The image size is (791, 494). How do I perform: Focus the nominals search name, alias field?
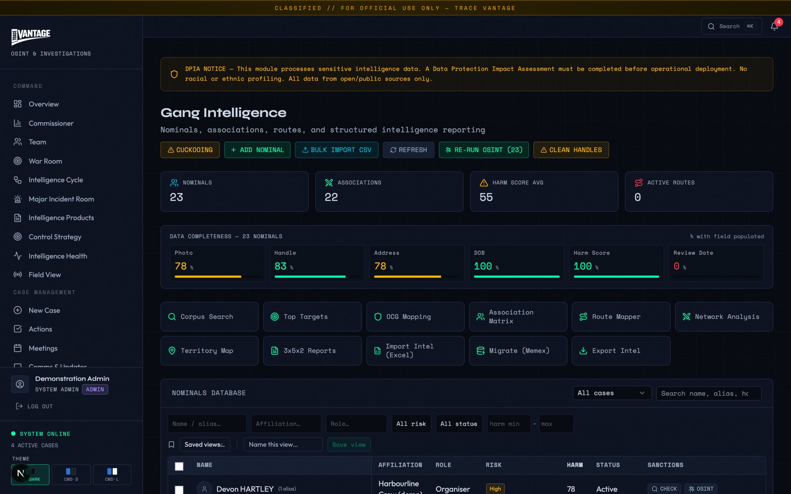click(709, 394)
